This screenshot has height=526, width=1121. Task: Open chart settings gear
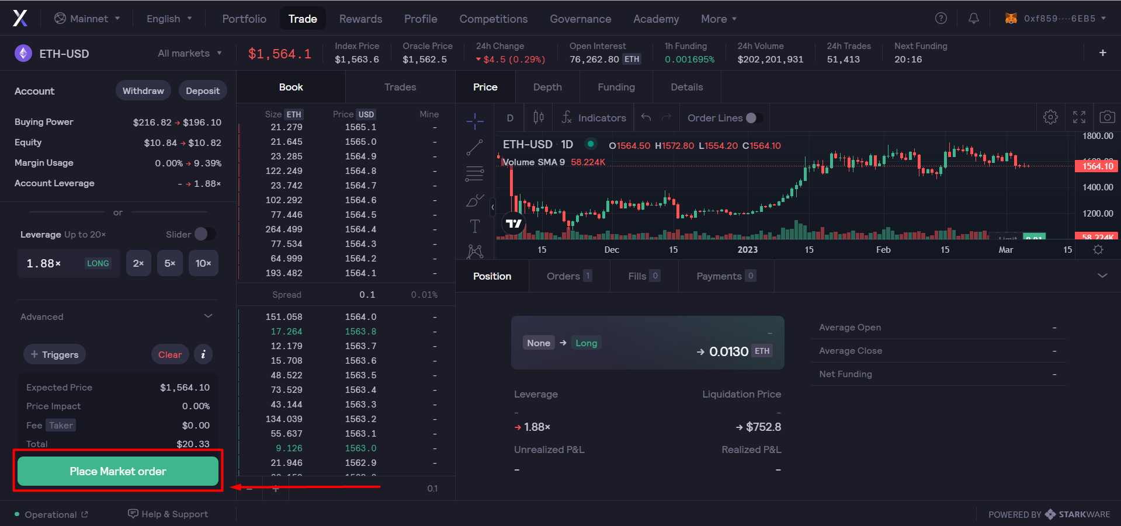click(x=1050, y=117)
